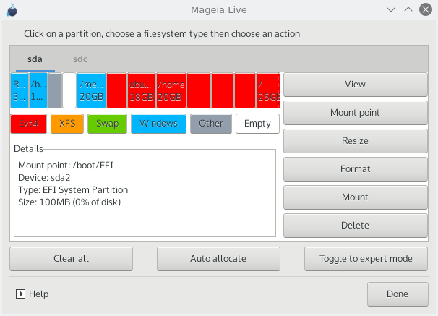This screenshot has height=316, width=438.
Task: Select the white empty partition block
Action: tap(69, 90)
